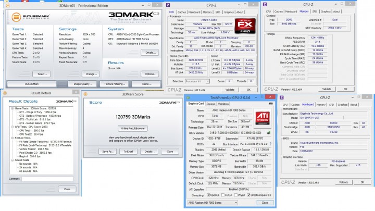Click Select... under Tests
The width and height of the screenshot is (375, 211).
click(42, 74)
